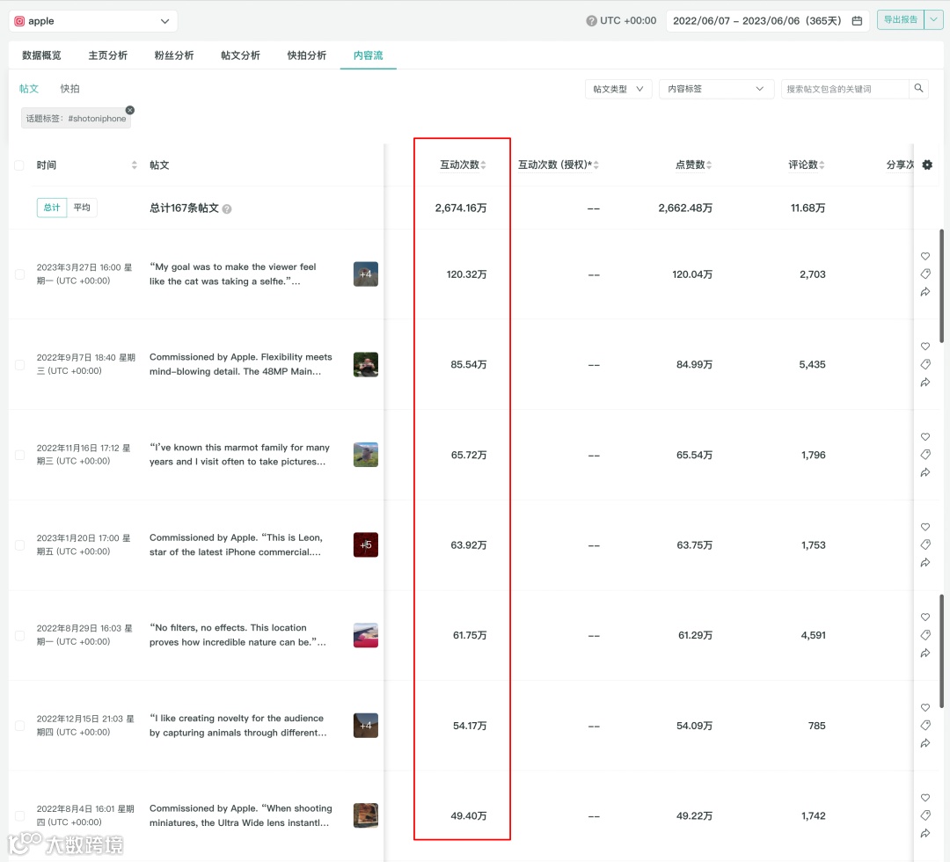Open the 帖文类型 dropdown
This screenshot has height=862, width=950.
[618, 89]
